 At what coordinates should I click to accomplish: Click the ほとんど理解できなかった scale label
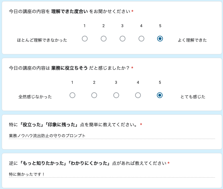[42, 40]
